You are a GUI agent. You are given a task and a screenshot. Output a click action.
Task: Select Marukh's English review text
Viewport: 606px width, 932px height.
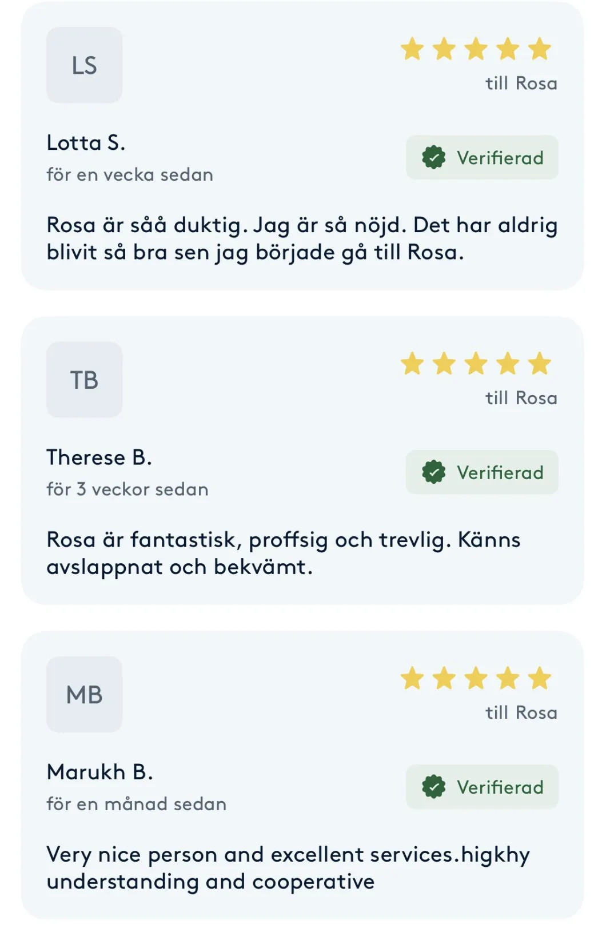[288, 868]
